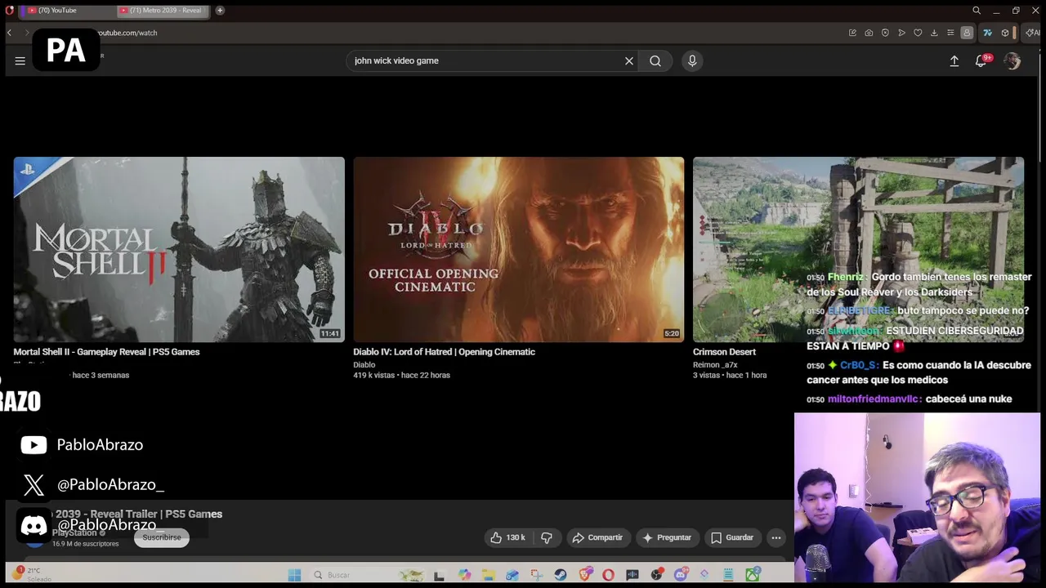1046x588 pixels.
Task: Open Crimson Desert video thumbnail
Action: point(858,249)
